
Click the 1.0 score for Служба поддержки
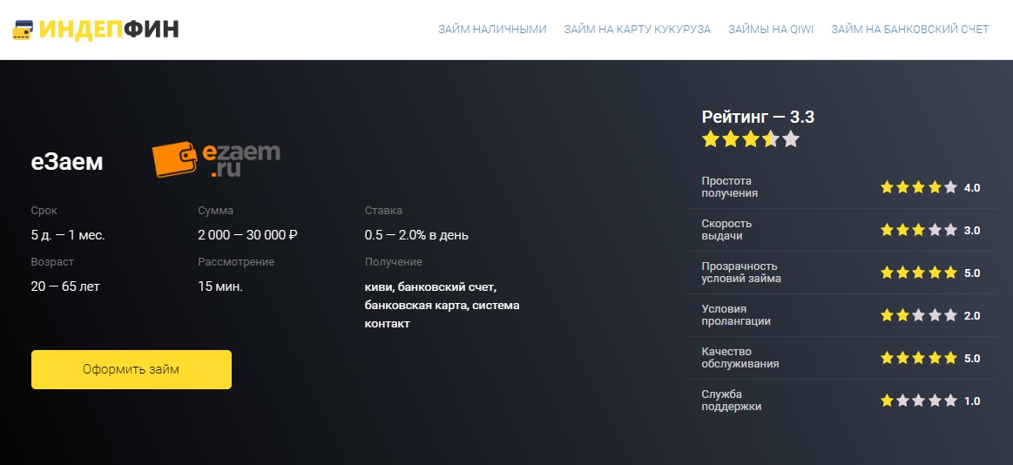pos(972,401)
